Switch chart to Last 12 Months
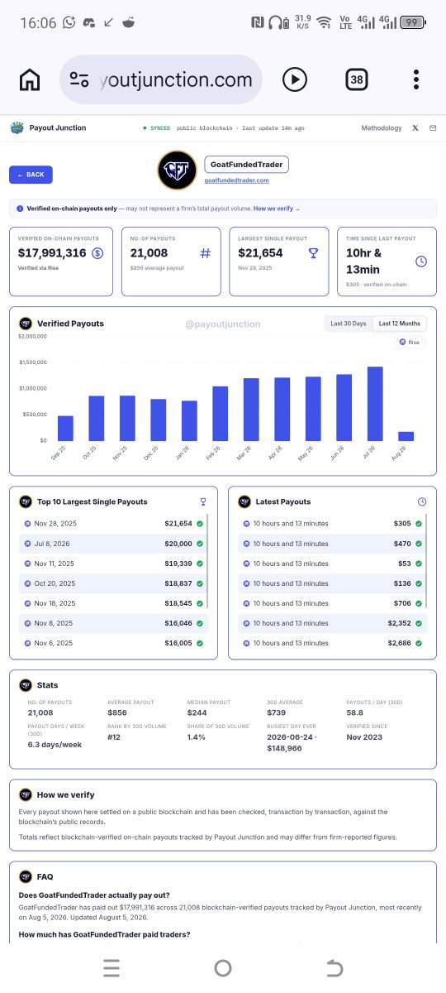The image size is (446, 993). 400,324
